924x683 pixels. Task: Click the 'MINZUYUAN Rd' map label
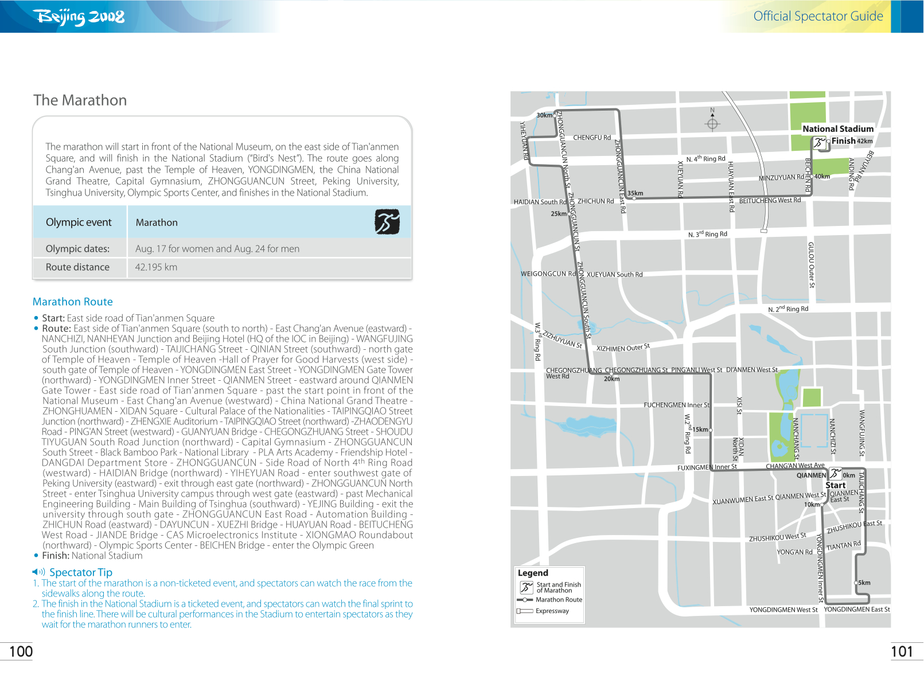781,178
